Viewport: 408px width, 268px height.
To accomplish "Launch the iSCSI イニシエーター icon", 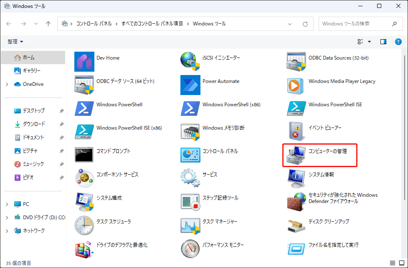I will (190, 62).
